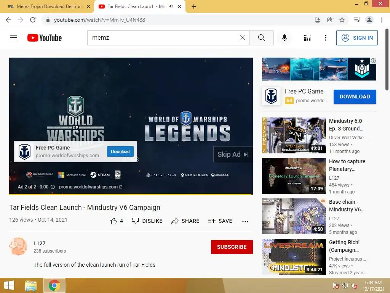Close the Memz Trojan Download tab
This screenshot has width=390, height=293.
[88, 6]
